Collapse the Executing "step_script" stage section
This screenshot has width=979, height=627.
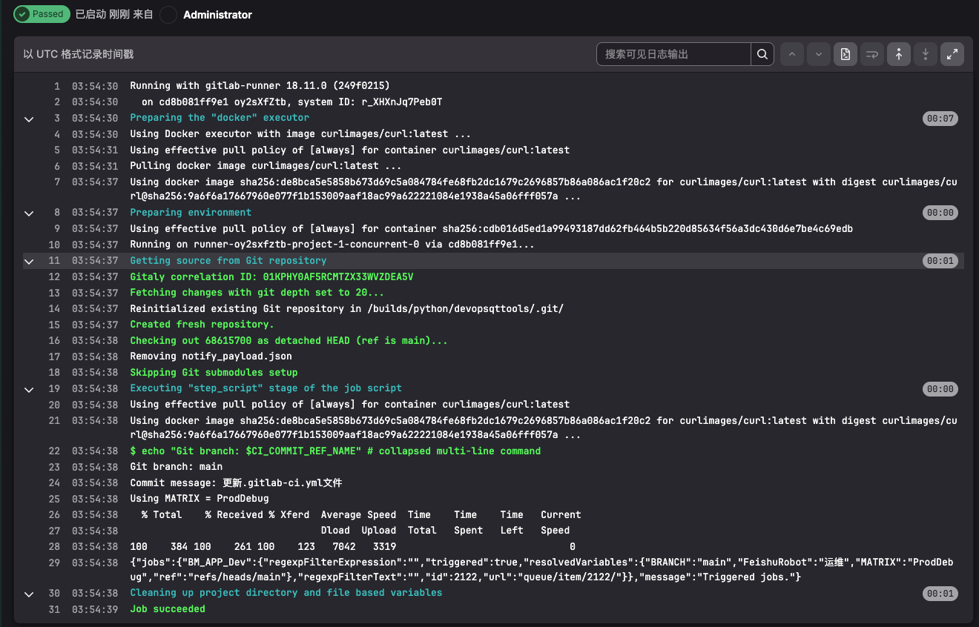29,389
